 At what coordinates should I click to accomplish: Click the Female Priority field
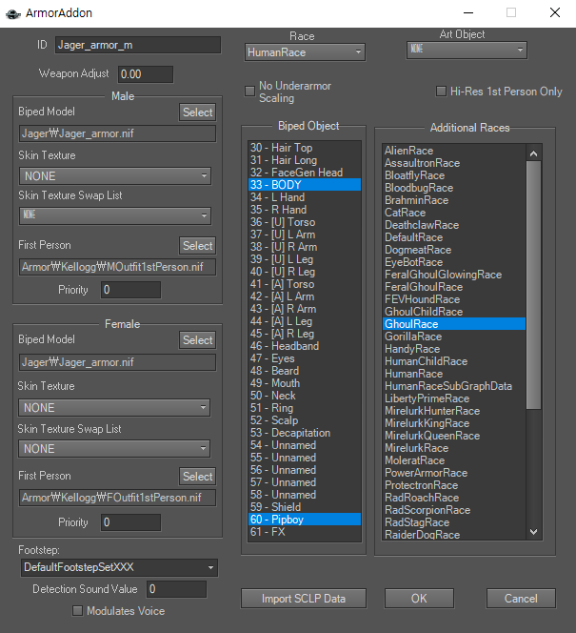pyautogui.click(x=130, y=522)
